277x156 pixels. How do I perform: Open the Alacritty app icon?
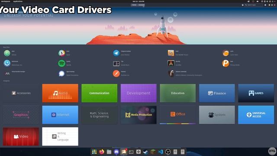click(x=171, y=63)
